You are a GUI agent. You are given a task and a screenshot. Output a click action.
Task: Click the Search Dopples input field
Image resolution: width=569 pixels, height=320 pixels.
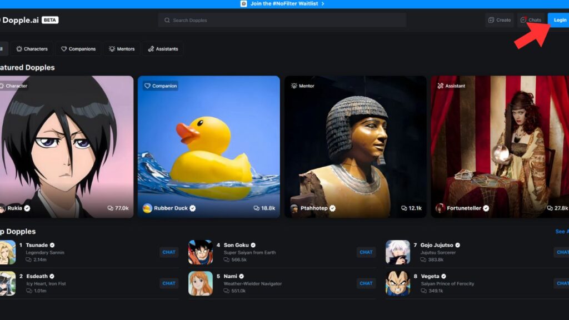point(282,21)
